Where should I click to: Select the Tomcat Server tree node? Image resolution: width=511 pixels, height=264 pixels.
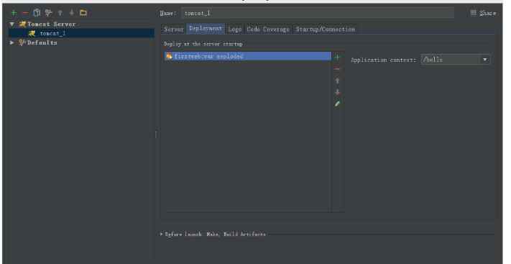[x=52, y=24]
